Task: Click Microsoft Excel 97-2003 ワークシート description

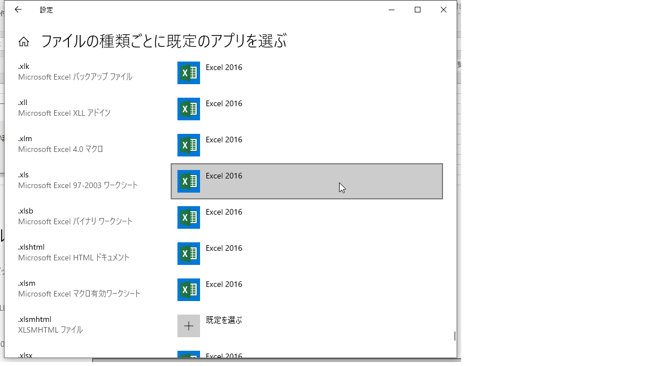Action: 78,185
